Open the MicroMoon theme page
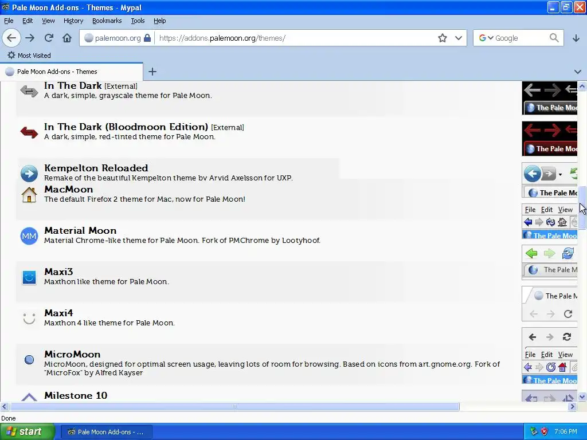This screenshot has width=587, height=440. coord(72,354)
